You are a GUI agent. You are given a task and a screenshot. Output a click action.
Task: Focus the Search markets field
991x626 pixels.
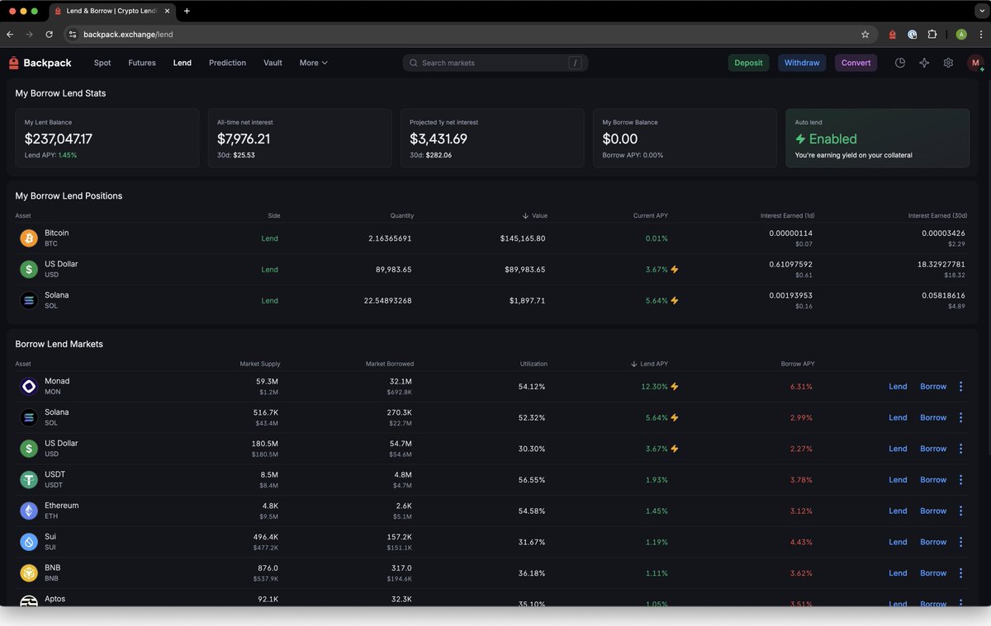click(495, 63)
